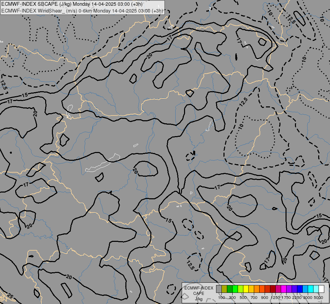Click the word CAPE in the legend box
This screenshot has height=304, width=330.
[x=199, y=294]
